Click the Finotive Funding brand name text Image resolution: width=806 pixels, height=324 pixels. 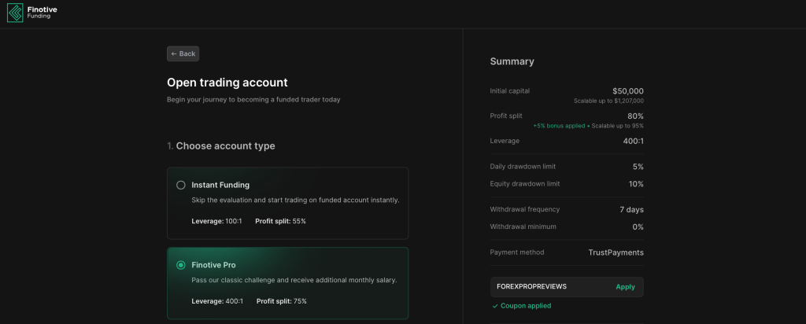[x=43, y=13]
